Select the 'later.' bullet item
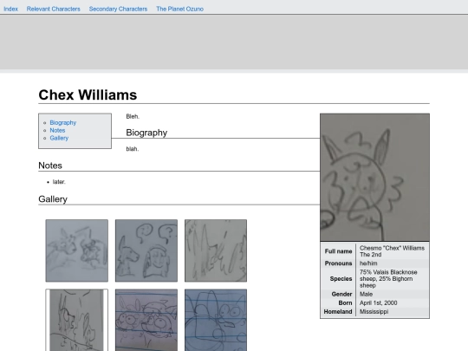The height and width of the screenshot is (351, 468). coord(59,182)
